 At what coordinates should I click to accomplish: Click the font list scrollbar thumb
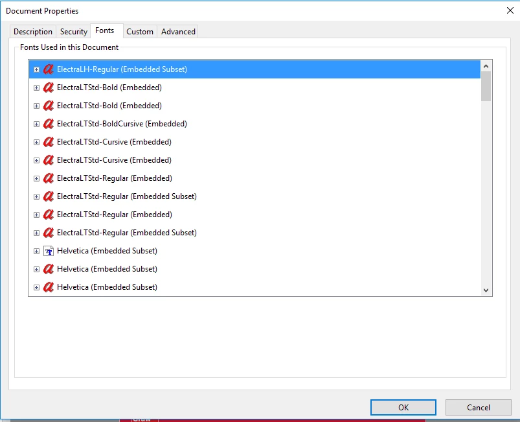[486, 86]
